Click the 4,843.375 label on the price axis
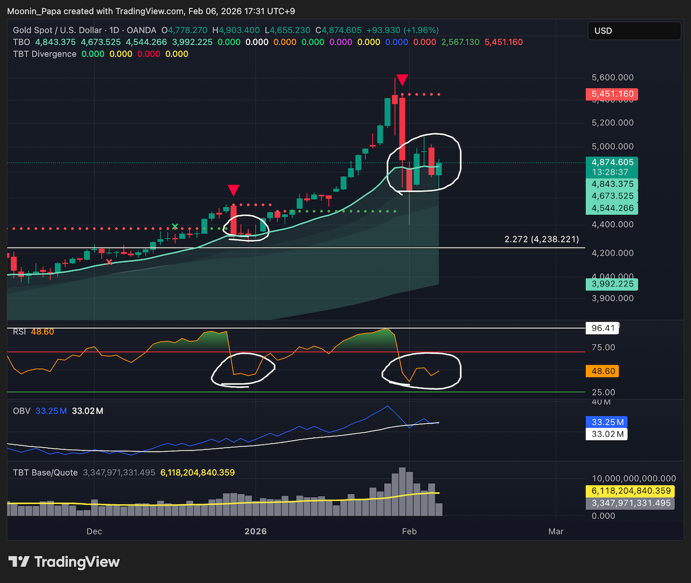Screen dimensions: 691x583 click(x=612, y=184)
